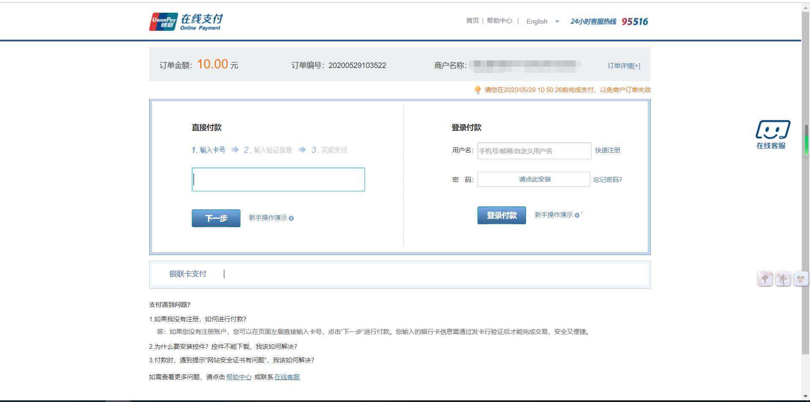Click the 登录付款 login payment button
Viewport: 810px width, 402px height.
(x=501, y=215)
